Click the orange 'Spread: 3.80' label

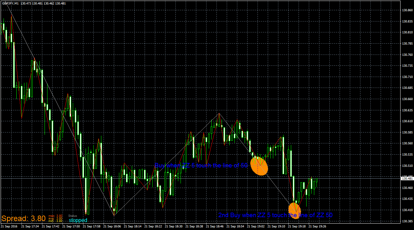[23, 219]
